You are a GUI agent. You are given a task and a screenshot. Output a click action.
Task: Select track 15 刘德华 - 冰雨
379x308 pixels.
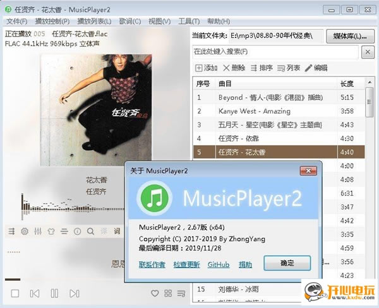tap(248, 289)
